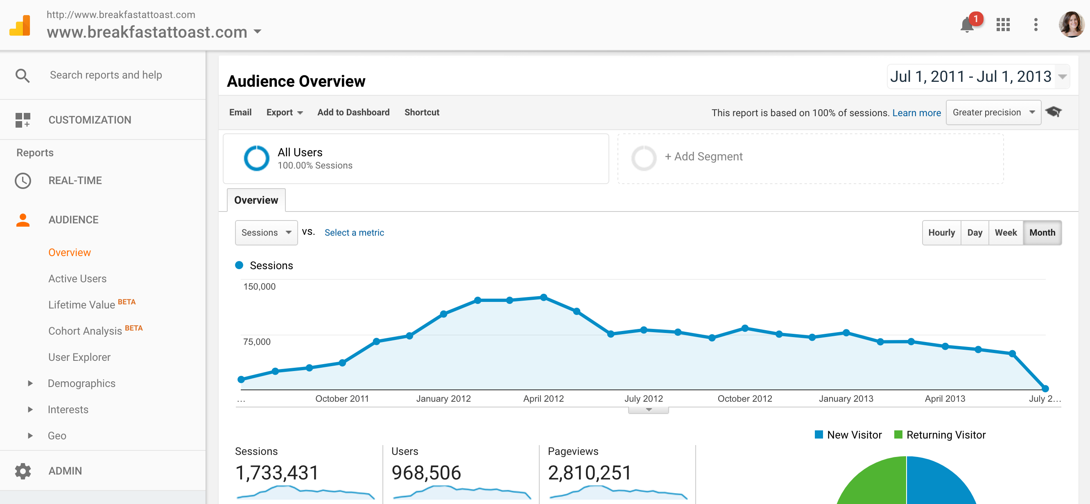Screen dimensions: 1090x504
Task: Click the Sessions legend blue dot
Action: click(239, 265)
